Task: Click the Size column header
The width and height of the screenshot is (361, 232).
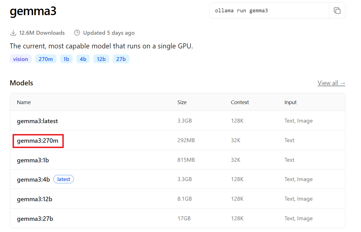Action: (x=182, y=102)
